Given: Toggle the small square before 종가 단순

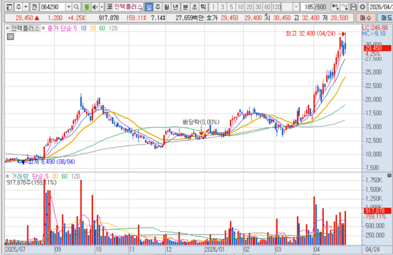Looking at the screenshot, I should [43, 28].
